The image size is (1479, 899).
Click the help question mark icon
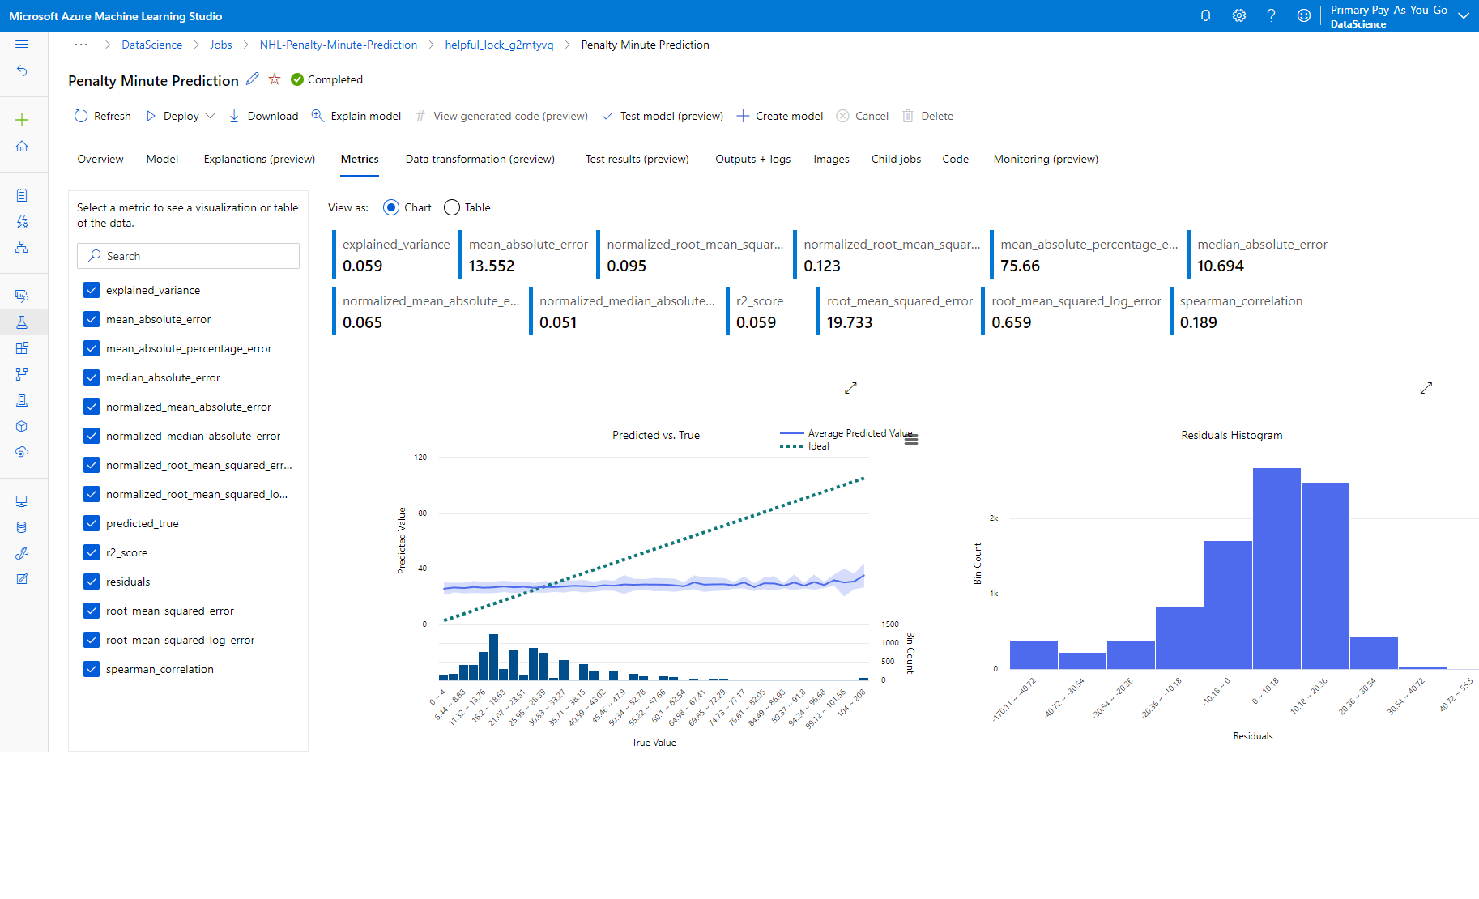click(x=1271, y=15)
